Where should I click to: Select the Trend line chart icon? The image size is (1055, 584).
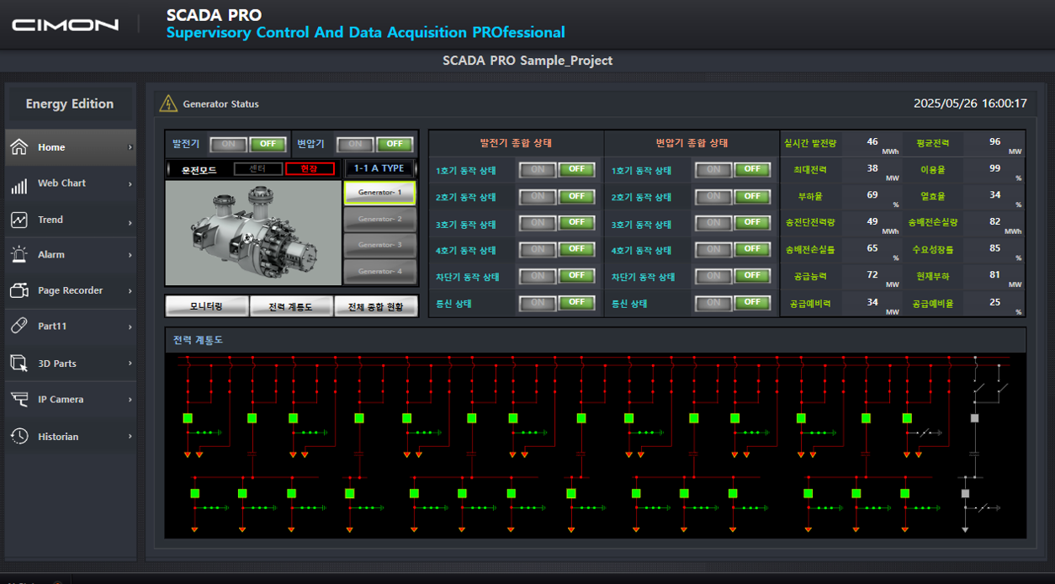pos(19,220)
